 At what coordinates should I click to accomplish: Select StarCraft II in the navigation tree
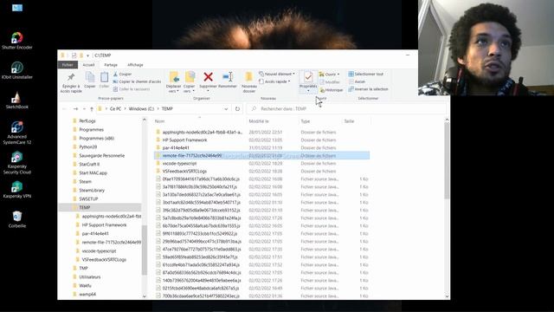click(x=89, y=165)
